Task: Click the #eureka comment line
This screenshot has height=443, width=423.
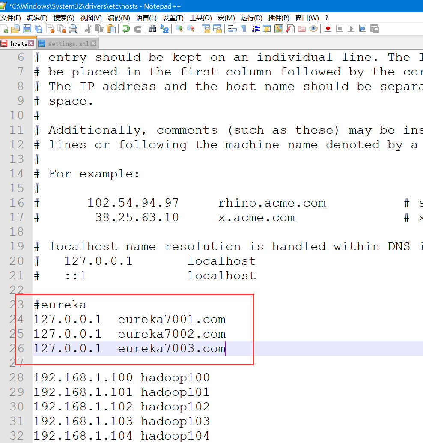Action: 60,305
